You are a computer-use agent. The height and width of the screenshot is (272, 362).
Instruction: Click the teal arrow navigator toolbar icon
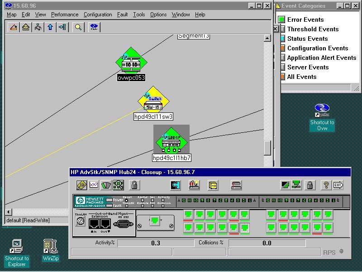pyautogui.click(x=62, y=27)
